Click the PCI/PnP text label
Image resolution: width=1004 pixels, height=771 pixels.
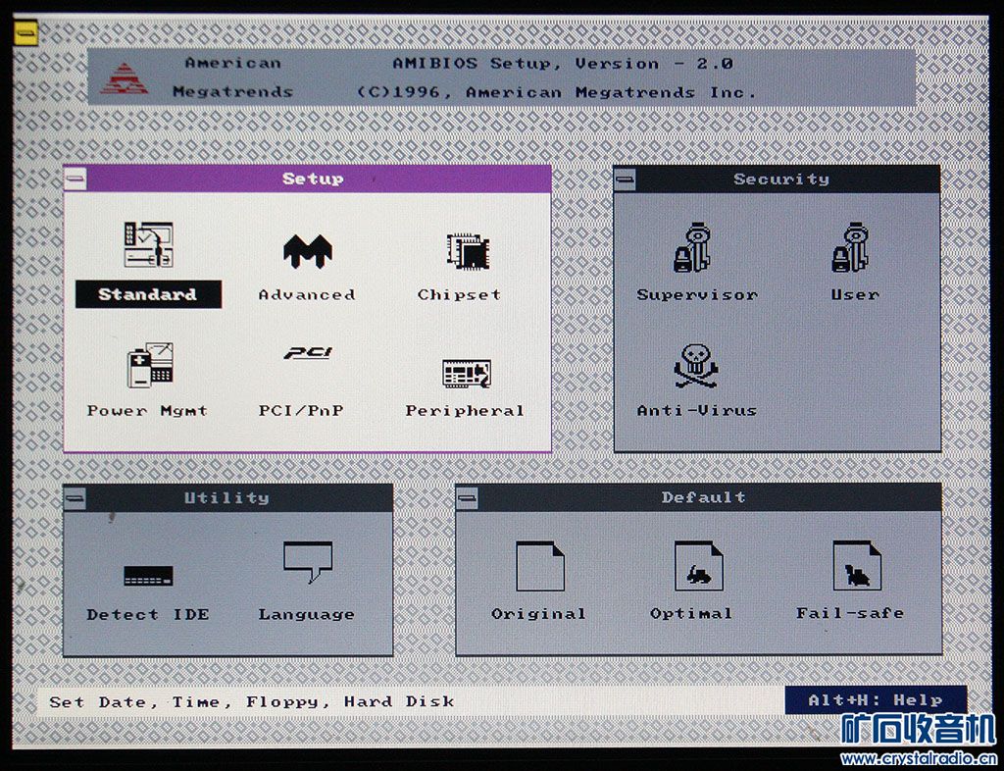click(x=301, y=411)
